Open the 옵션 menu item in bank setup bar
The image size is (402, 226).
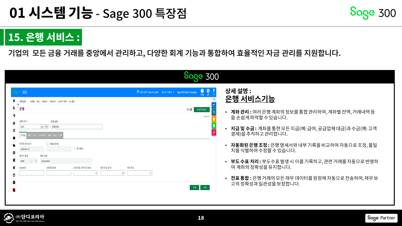(x=38, y=101)
